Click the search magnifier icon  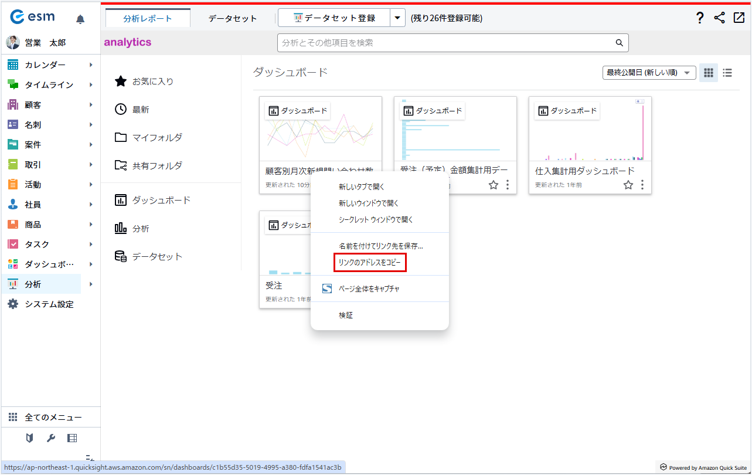point(619,43)
